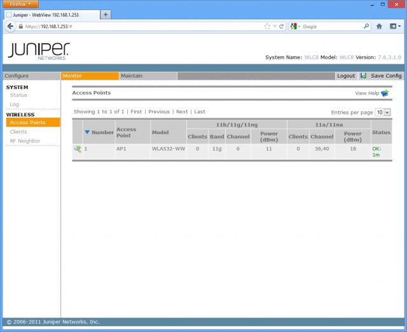Screen dimensions: 407x332
Task: Open the bookmarks menu icon
Action: coord(395,26)
